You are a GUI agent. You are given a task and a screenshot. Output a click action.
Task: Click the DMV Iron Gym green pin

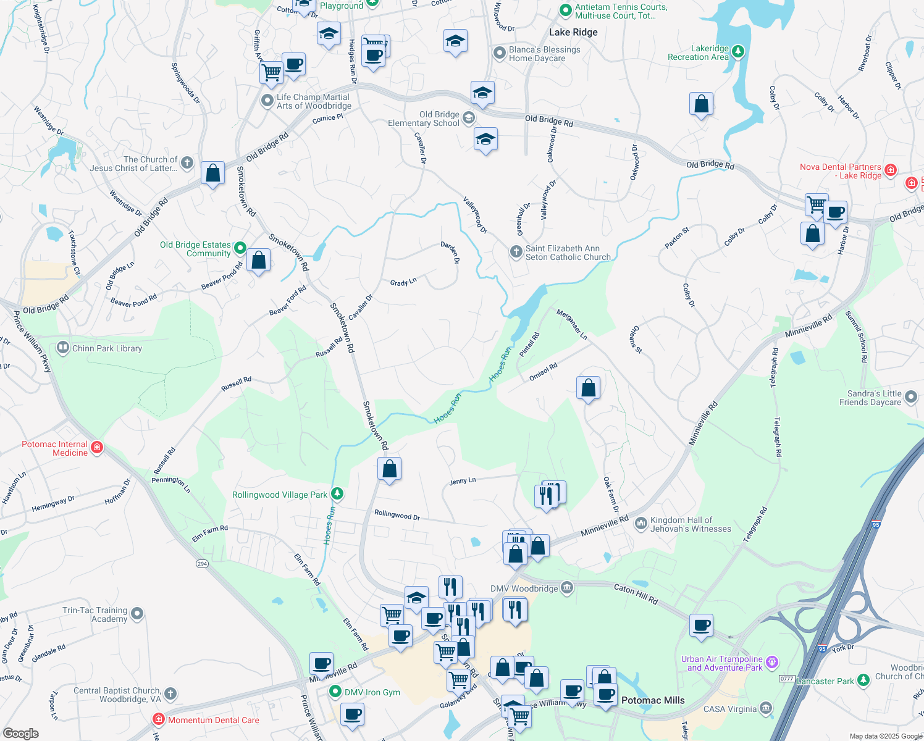[x=335, y=692]
